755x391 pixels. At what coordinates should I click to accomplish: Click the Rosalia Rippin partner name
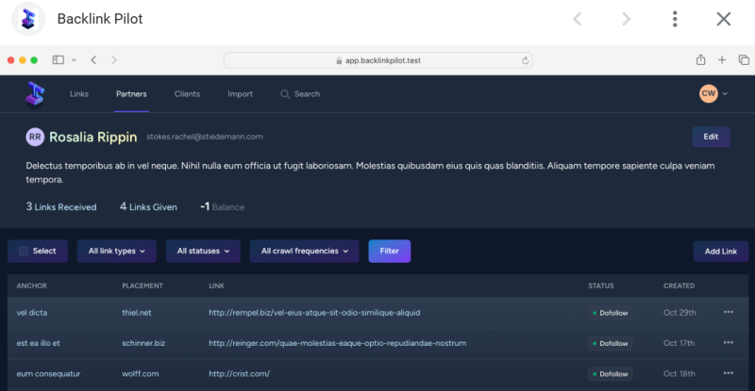92,137
